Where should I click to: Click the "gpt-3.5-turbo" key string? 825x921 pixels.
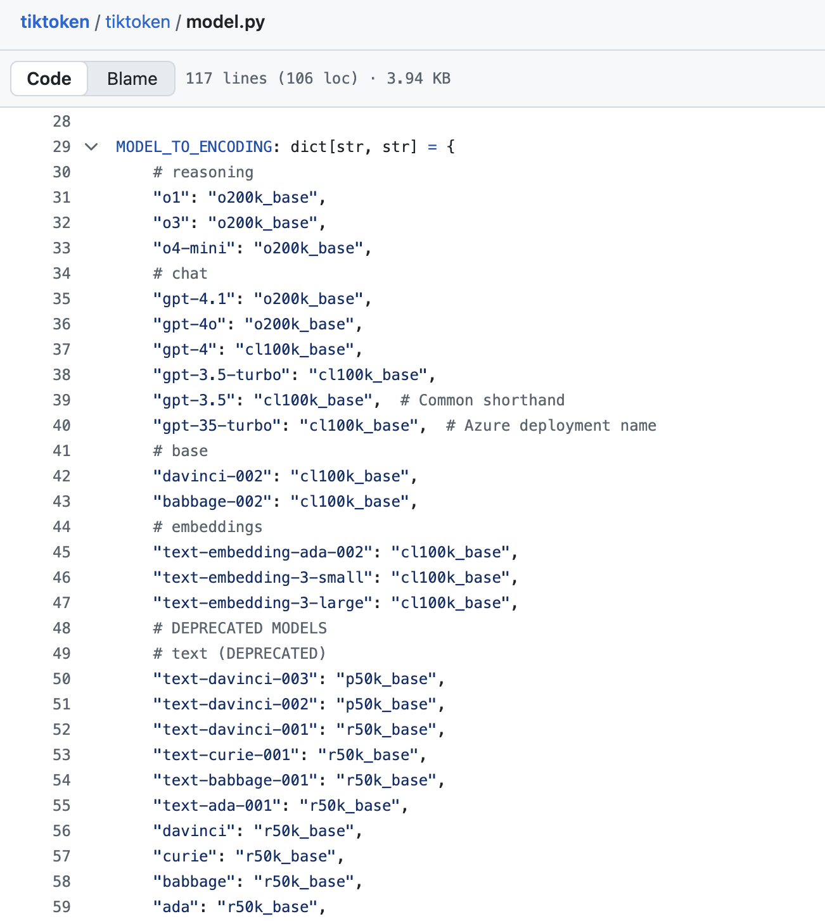point(222,375)
